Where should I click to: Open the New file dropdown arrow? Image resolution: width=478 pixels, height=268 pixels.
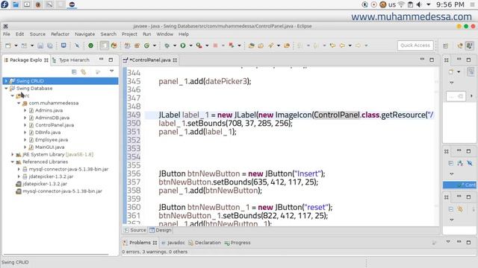pyautogui.click(x=16, y=45)
